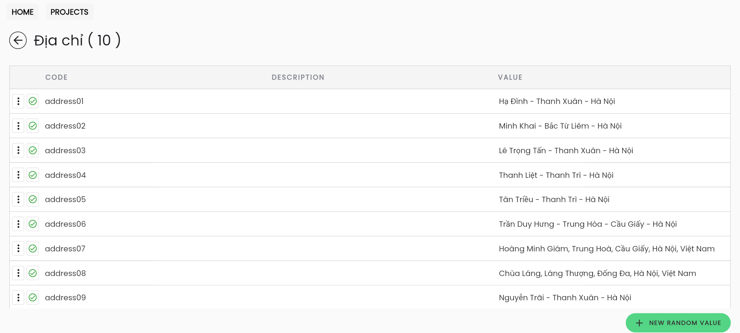Viewport: 740px width, 333px height.
Task: Click the green check icon for address09
Action: click(33, 298)
